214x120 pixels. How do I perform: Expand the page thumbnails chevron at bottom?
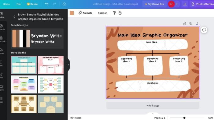click(x=153, y=114)
